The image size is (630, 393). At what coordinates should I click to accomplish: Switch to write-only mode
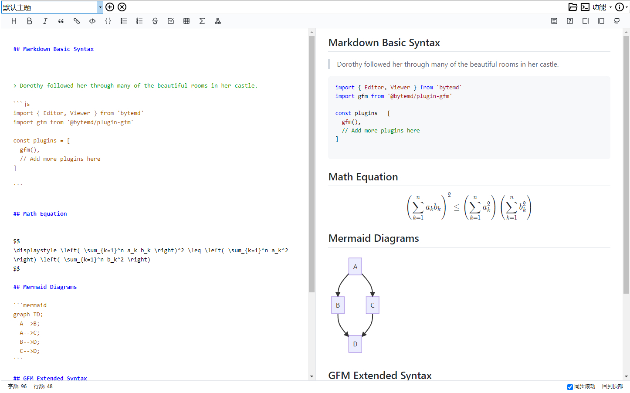586,21
